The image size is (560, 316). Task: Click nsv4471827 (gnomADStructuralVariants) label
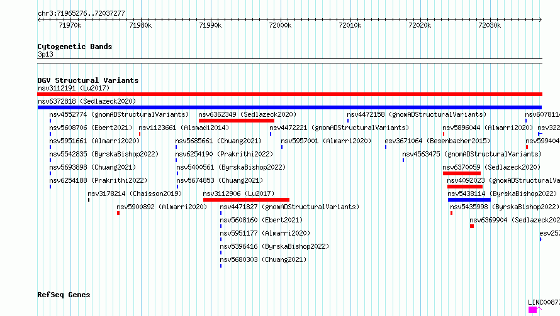tap(289, 207)
